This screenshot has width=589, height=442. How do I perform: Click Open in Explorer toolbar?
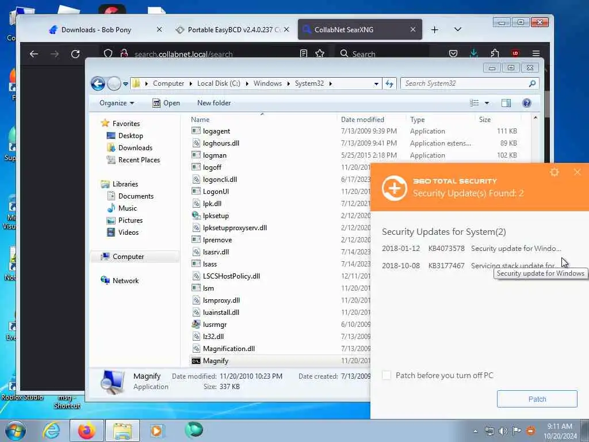point(166,103)
